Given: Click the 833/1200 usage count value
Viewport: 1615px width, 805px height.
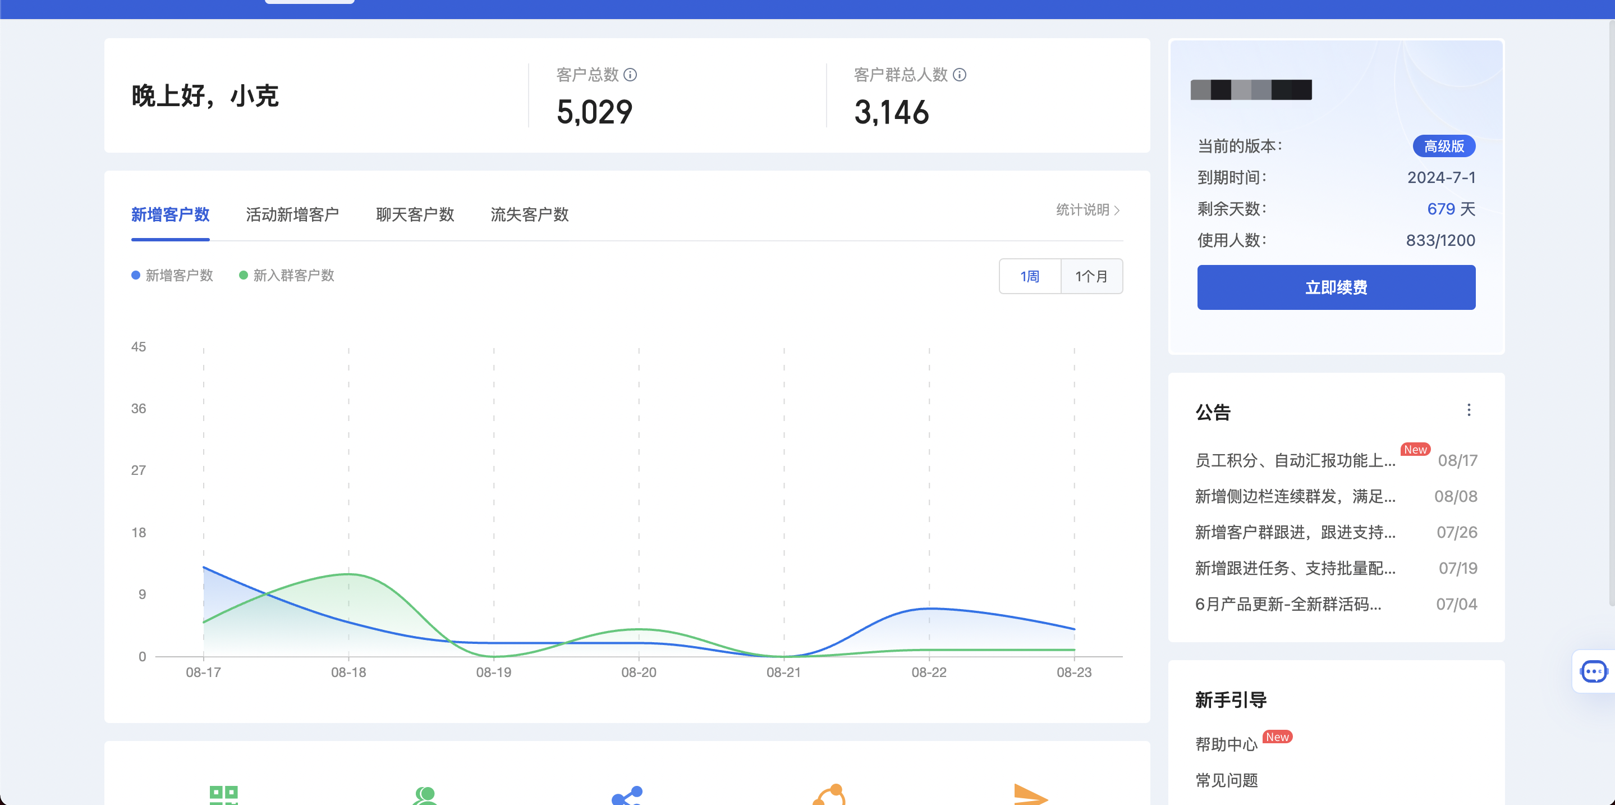Looking at the screenshot, I should pos(1440,240).
